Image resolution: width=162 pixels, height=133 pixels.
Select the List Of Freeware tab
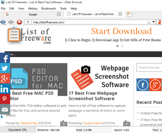point(94,14)
